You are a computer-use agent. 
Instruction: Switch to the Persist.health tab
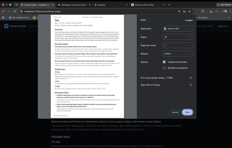click(x=37, y=5)
